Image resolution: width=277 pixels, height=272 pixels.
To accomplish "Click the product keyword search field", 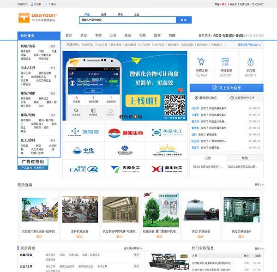I will click(x=127, y=20).
